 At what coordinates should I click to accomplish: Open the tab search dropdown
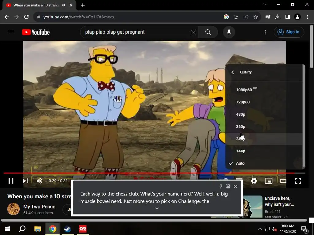(x=265, y=4)
